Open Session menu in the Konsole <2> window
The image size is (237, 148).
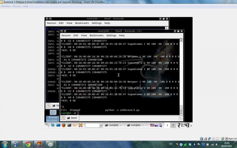(x=66, y=35)
